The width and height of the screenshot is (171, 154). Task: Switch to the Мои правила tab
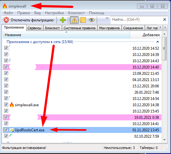click(109, 28)
